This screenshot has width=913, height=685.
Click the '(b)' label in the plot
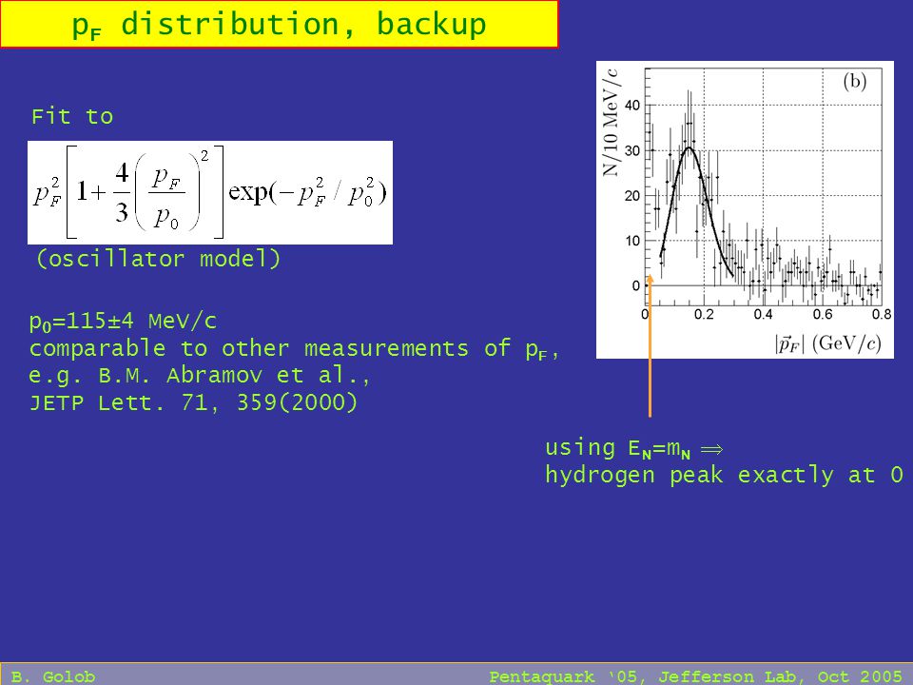[854, 81]
